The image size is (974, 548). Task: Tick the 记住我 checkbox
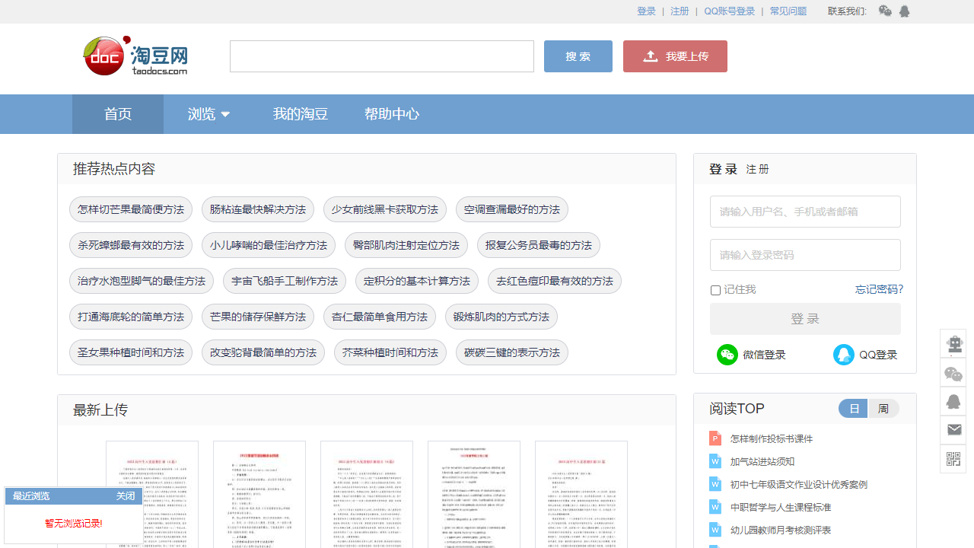point(715,290)
